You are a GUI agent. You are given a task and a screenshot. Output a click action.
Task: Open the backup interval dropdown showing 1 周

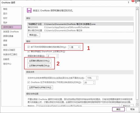(74, 47)
